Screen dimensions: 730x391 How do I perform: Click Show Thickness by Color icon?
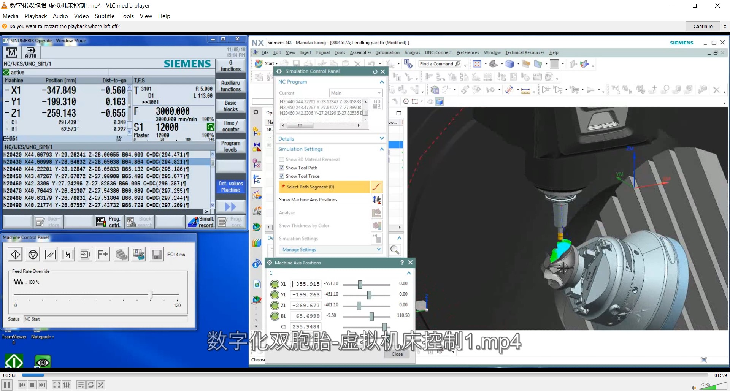[x=376, y=226]
